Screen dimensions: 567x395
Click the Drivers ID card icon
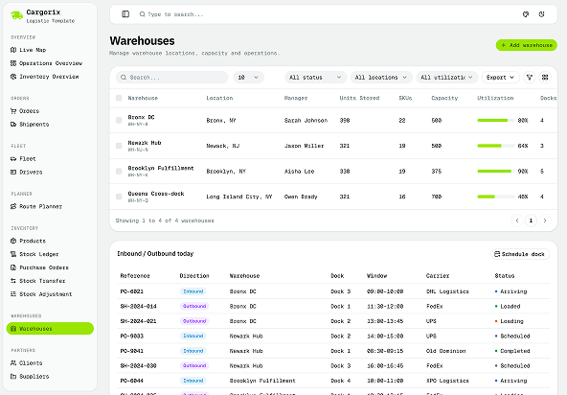pos(13,172)
